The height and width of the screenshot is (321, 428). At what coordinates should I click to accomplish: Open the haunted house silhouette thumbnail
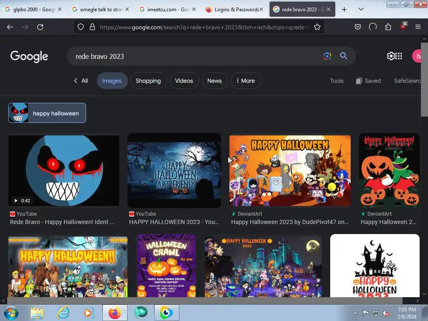click(x=374, y=265)
